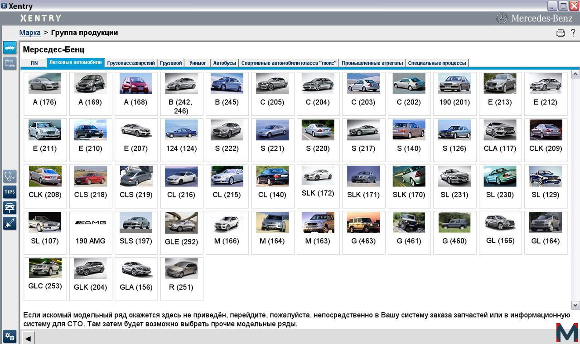Image resolution: width=580 pixels, height=344 pixels.
Task: Select the CLS (218) tile
Action: click(x=91, y=186)
